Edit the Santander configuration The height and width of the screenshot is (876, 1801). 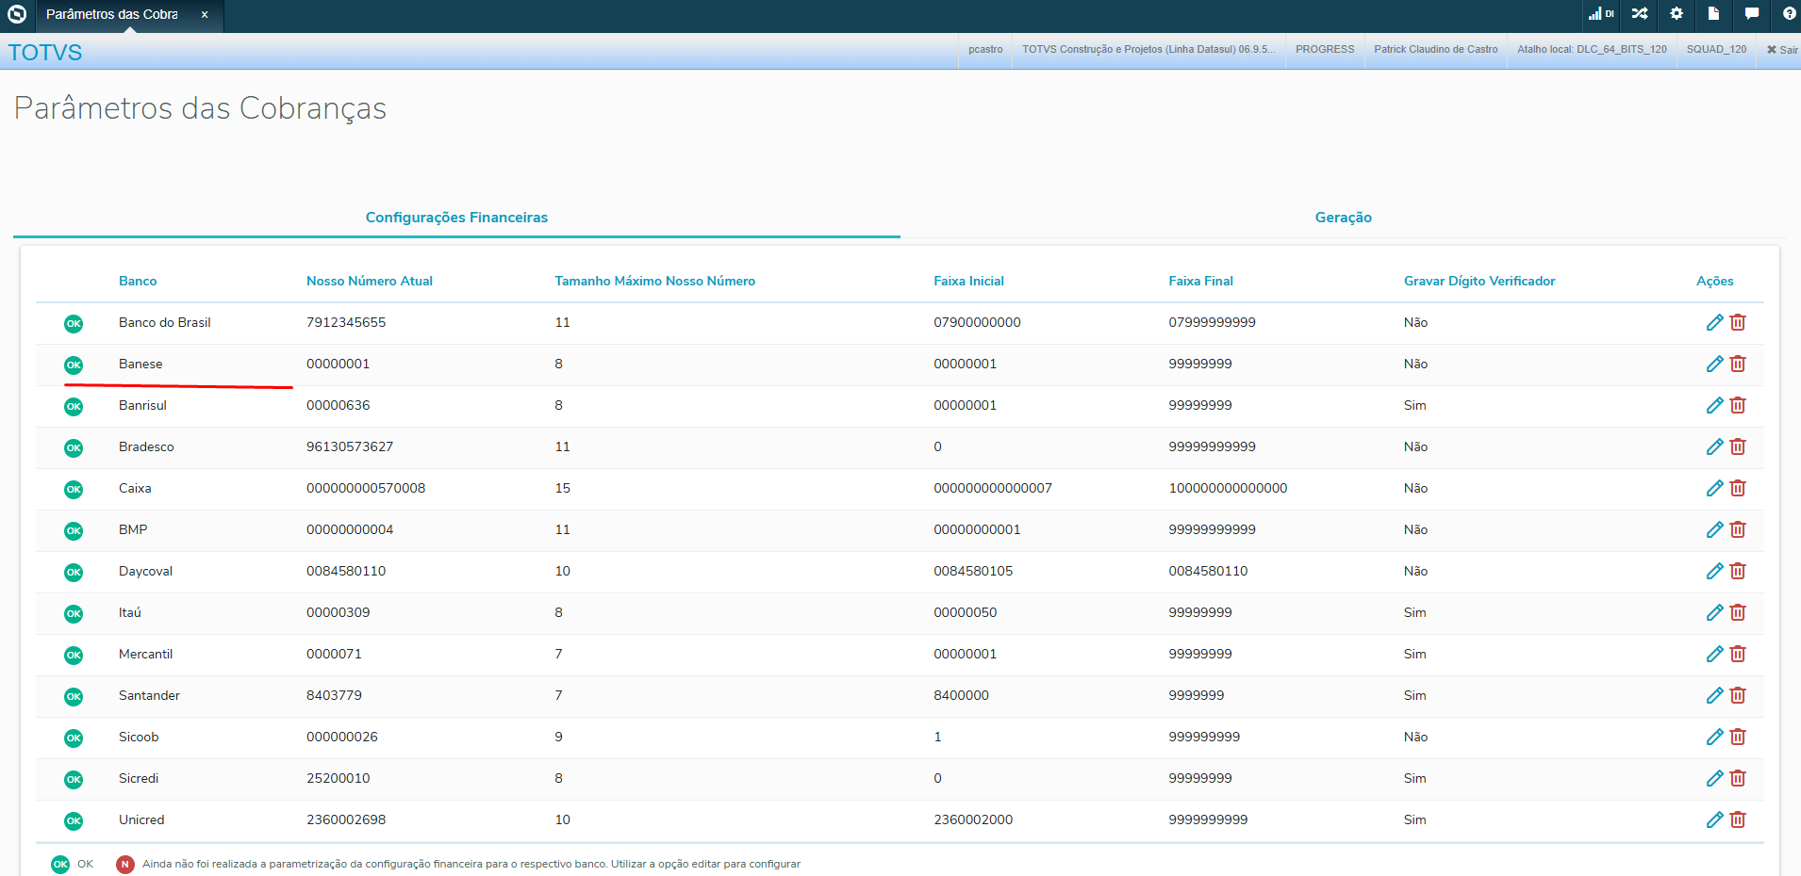(1714, 695)
